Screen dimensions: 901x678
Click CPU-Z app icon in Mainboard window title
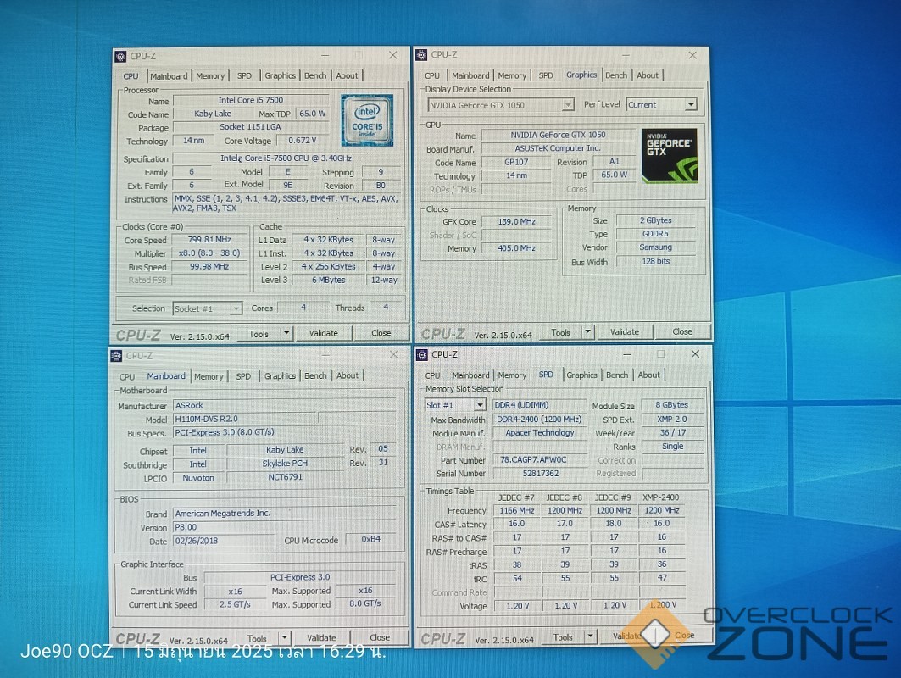117,356
